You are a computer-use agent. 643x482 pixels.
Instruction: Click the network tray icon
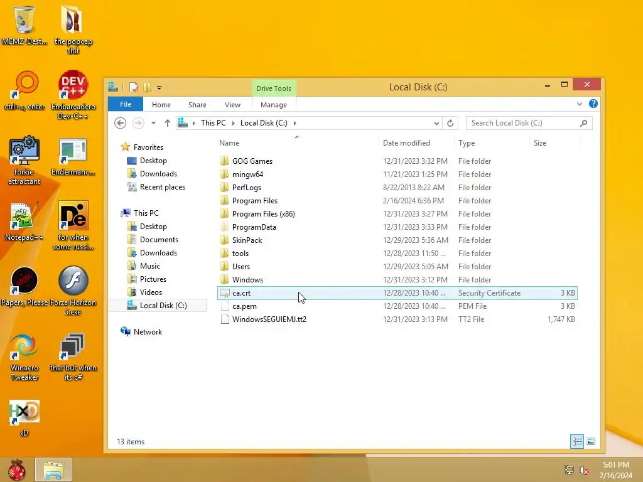tap(568, 470)
